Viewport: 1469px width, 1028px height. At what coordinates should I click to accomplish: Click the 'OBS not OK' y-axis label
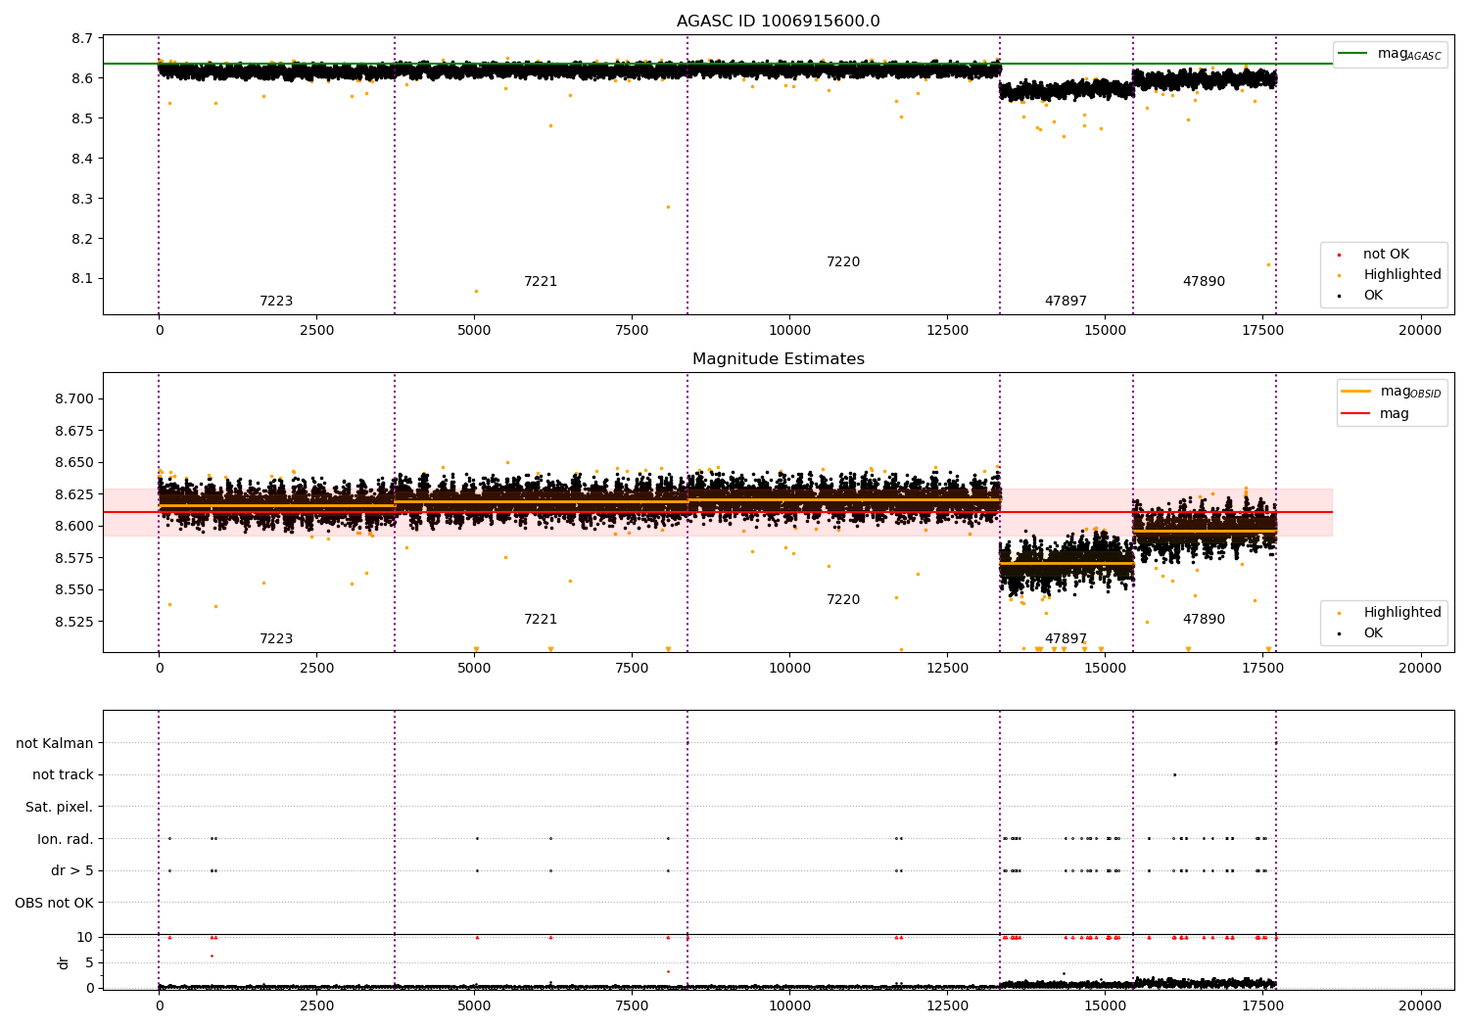(55, 904)
